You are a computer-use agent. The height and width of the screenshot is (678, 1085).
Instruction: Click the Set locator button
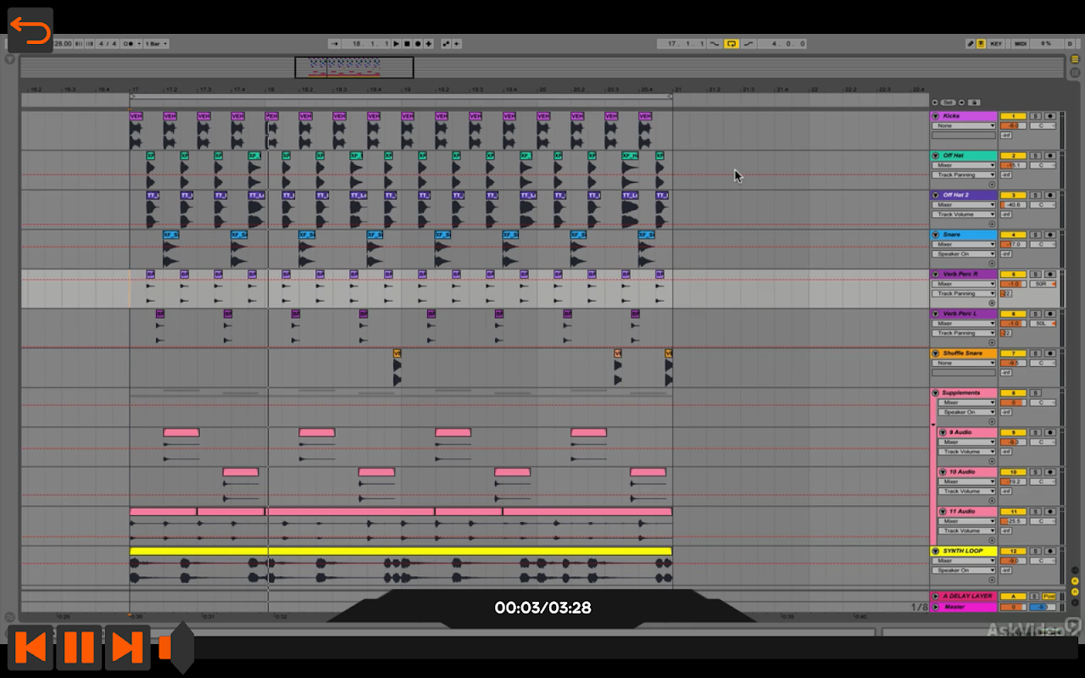click(949, 102)
